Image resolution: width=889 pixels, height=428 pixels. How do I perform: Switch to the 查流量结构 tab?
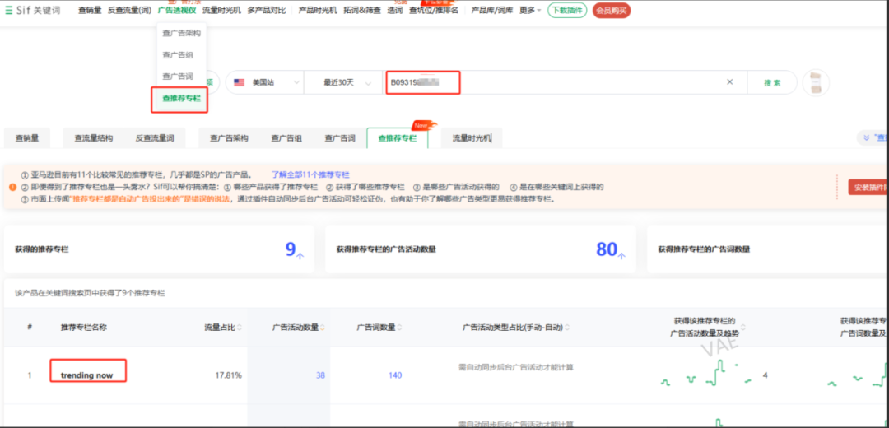pyautogui.click(x=94, y=137)
